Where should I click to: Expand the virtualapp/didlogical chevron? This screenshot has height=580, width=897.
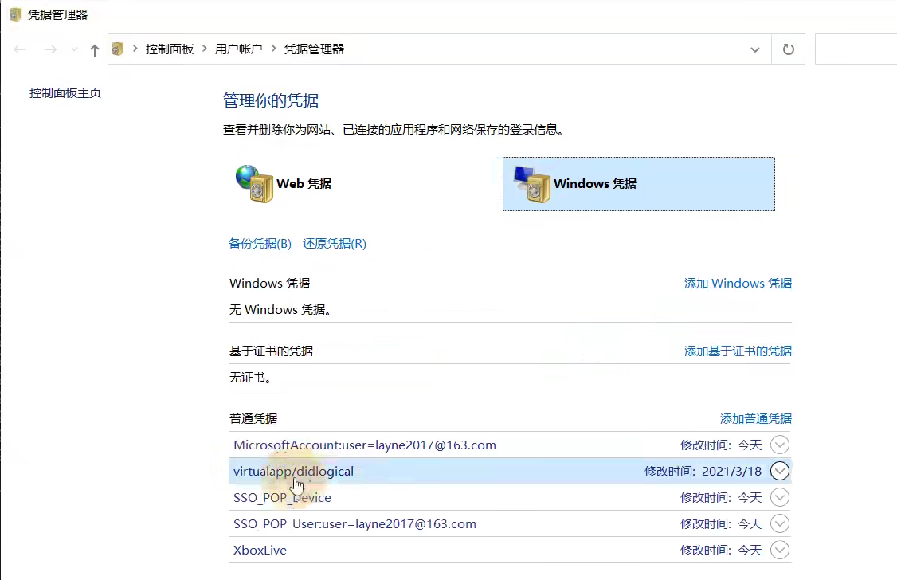point(780,471)
